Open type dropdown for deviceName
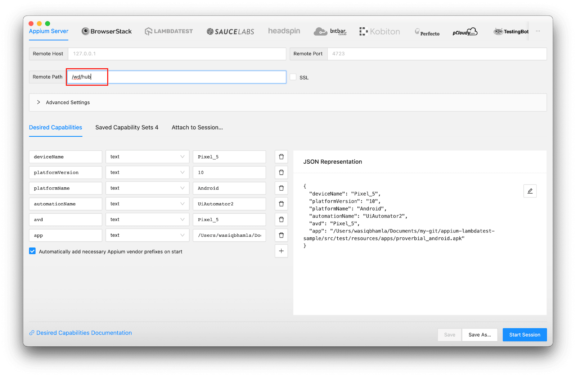Screen dimensions: 576x377 [x=147, y=157]
